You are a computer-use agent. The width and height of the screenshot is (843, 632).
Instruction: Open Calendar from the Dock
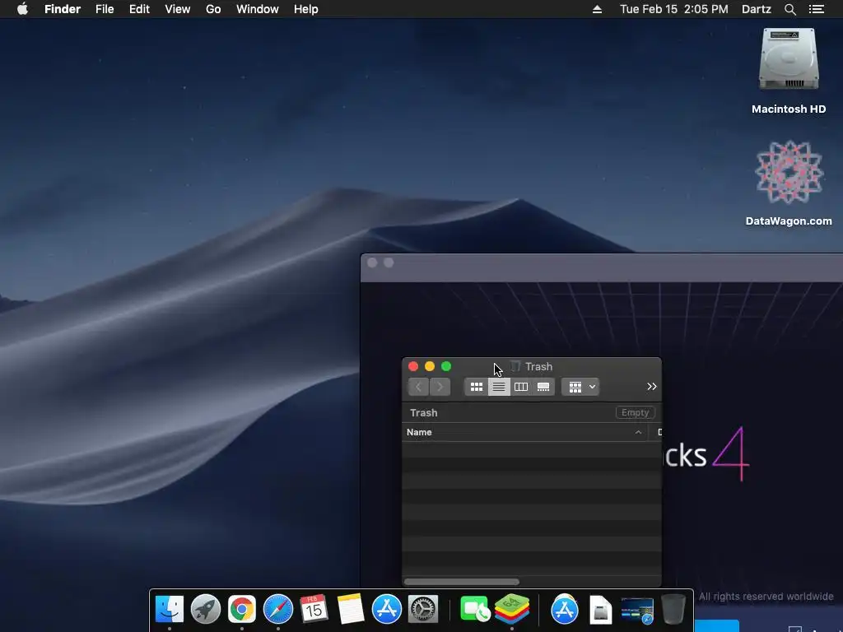(314, 610)
